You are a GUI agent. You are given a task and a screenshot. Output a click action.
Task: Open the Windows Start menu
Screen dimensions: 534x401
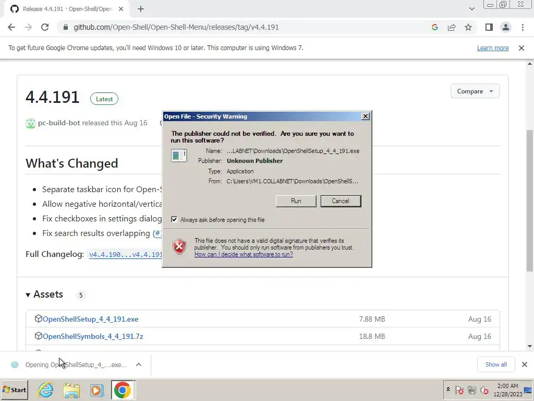(x=14, y=390)
